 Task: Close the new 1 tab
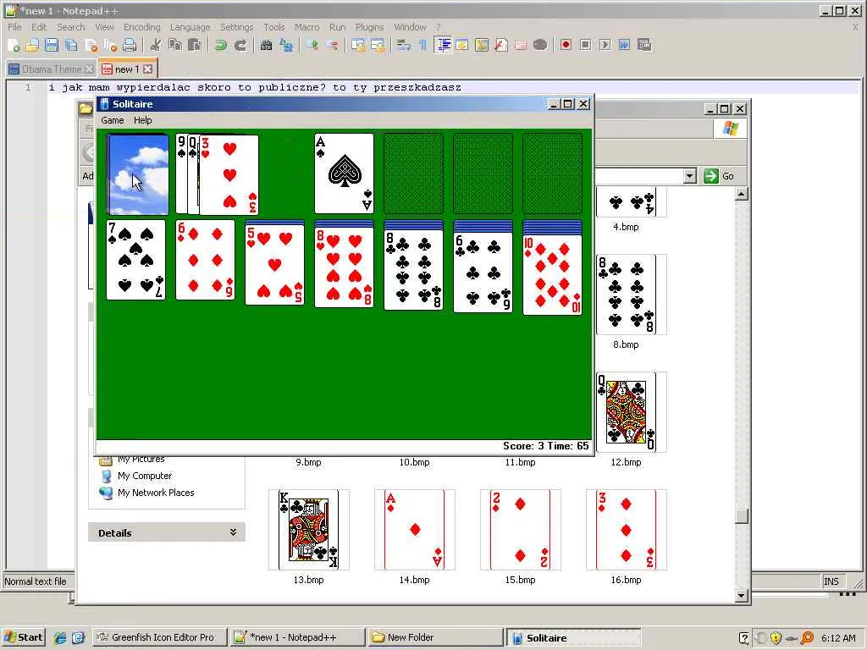tap(147, 69)
